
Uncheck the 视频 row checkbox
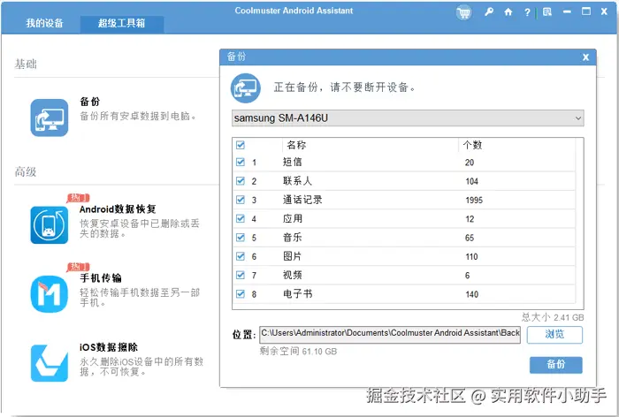point(240,275)
